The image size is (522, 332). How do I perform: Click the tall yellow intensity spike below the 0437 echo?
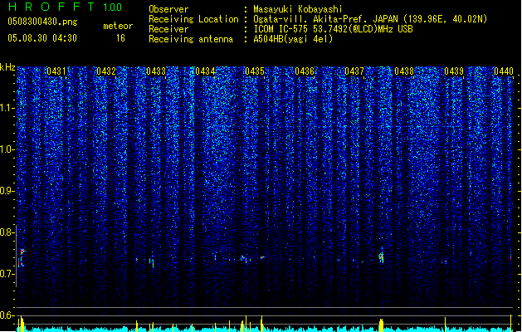tap(382, 325)
